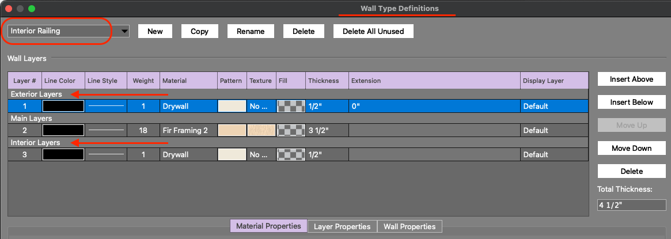This screenshot has height=239, width=671.
Task: Open the Interior Railing wall type dropdown
Action: click(x=69, y=31)
